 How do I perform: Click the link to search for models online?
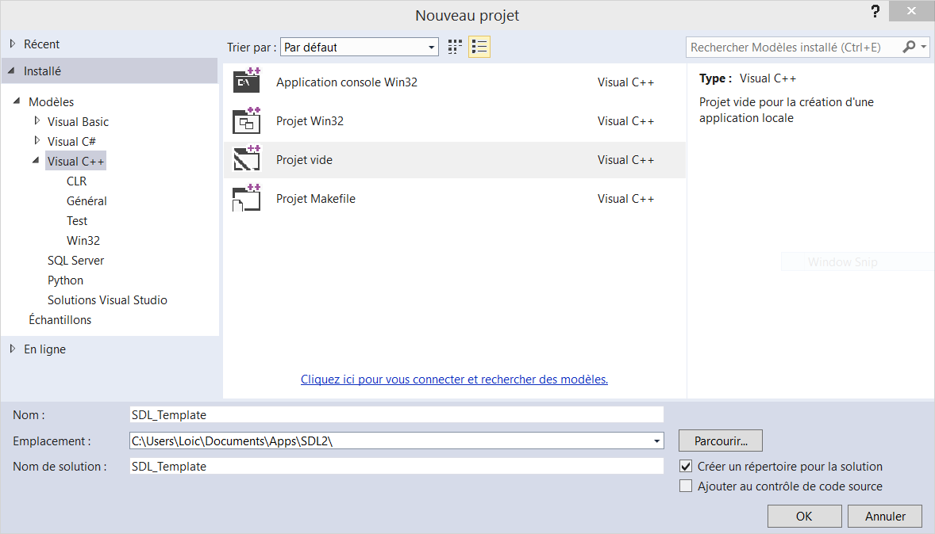pos(454,380)
